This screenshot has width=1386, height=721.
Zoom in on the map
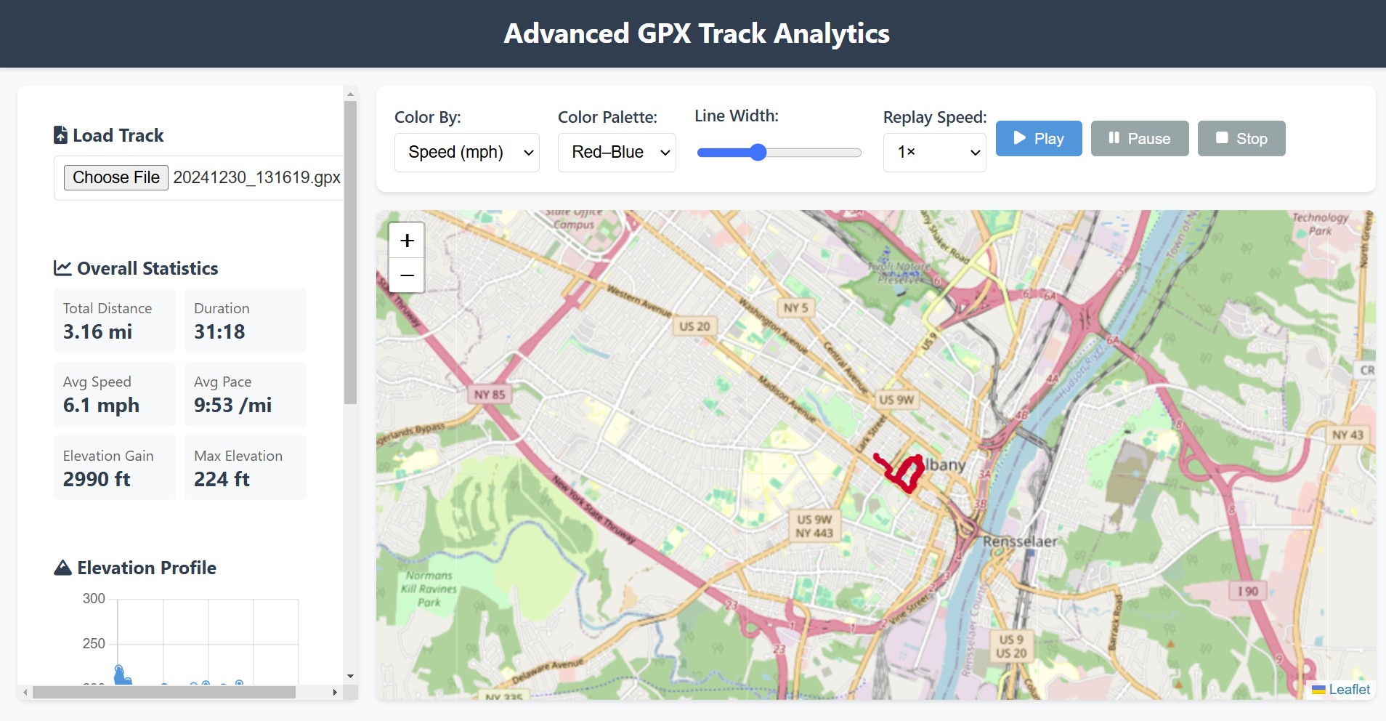click(407, 241)
